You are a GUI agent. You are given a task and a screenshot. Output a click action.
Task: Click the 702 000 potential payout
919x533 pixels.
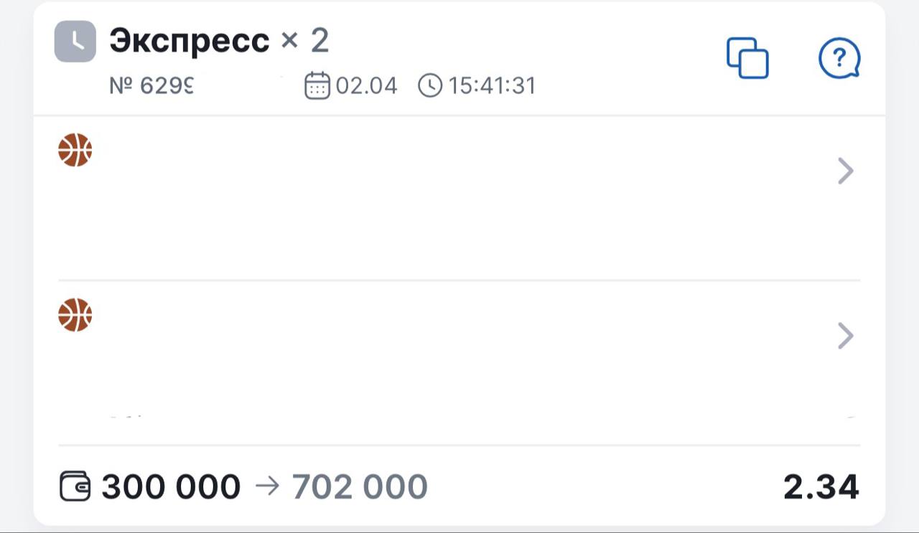(360, 487)
